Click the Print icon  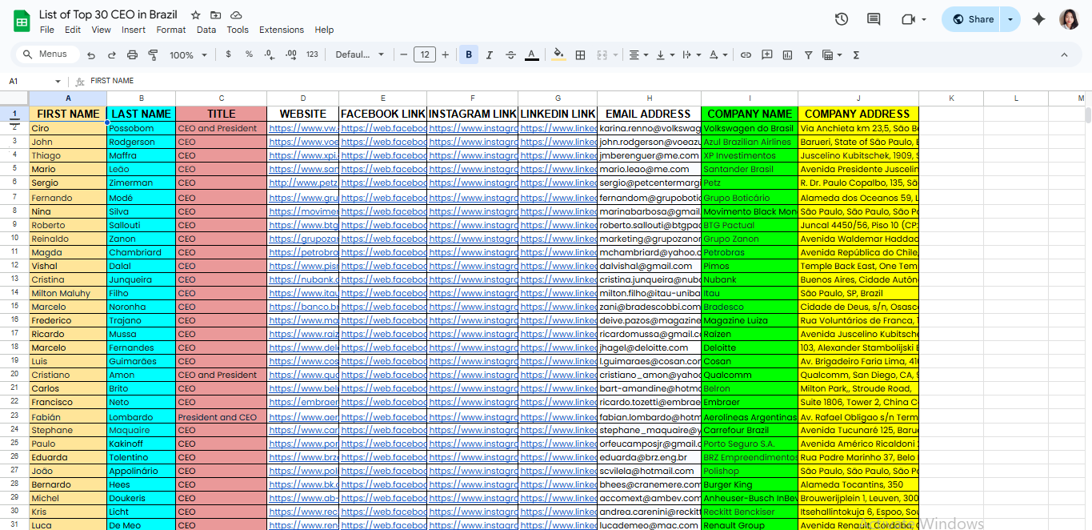[133, 55]
